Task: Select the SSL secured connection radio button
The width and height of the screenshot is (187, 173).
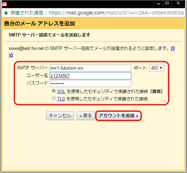Action: coord(54,91)
